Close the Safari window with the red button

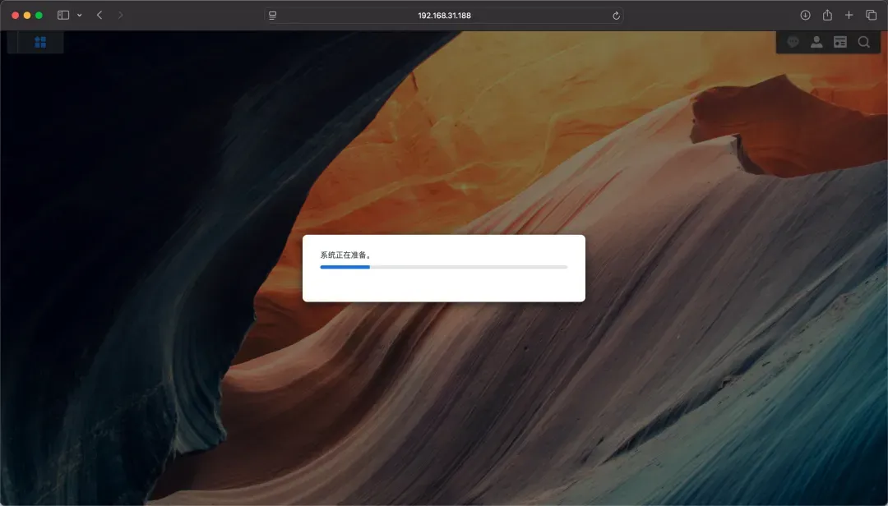[x=16, y=16]
